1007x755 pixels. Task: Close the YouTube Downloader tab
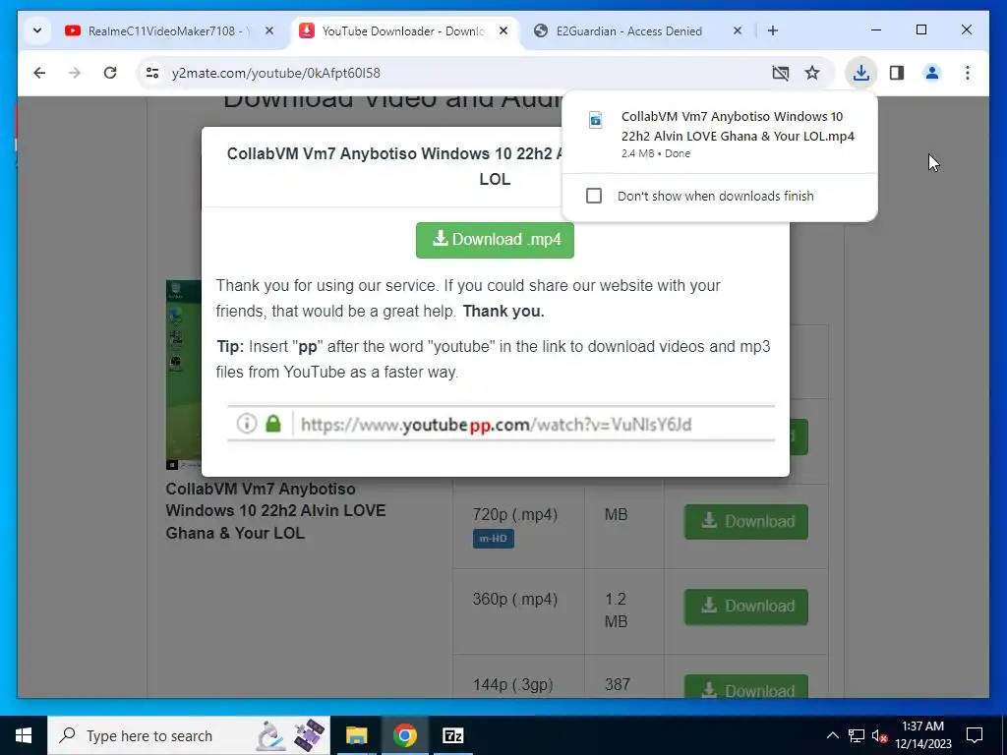click(x=503, y=30)
